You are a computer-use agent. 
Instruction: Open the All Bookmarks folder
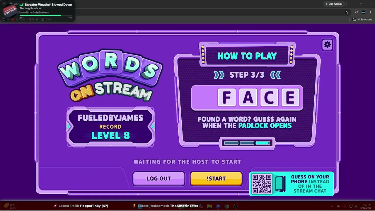point(362,20)
